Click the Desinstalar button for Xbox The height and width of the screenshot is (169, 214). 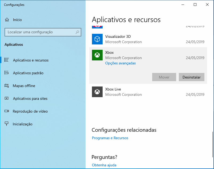click(192, 77)
